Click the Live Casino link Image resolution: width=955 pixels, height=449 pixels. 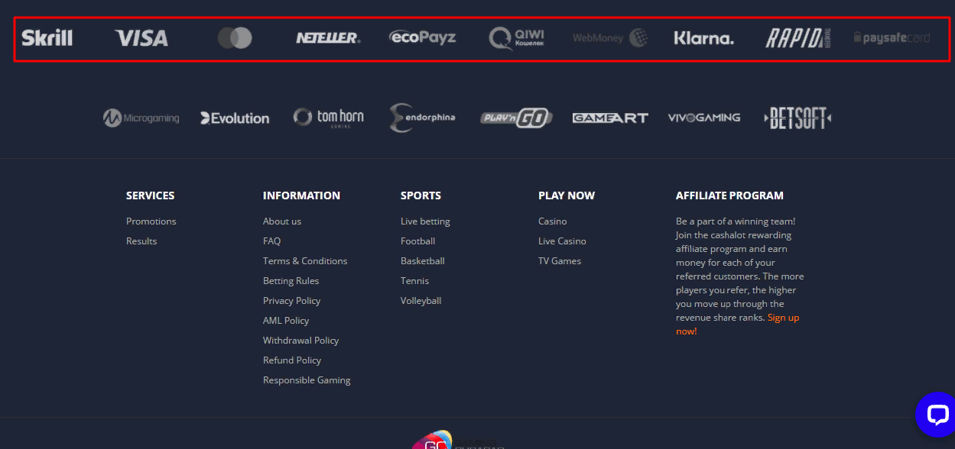tap(562, 241)
